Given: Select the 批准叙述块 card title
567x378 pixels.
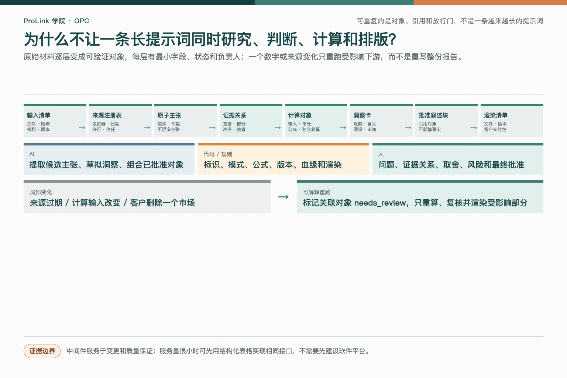Looking at the screenshot, I should click(434, 116).
